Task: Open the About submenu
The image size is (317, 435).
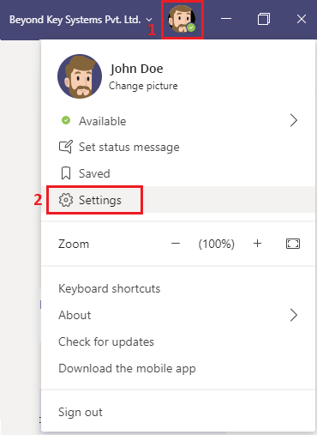Action: (178, 315)
